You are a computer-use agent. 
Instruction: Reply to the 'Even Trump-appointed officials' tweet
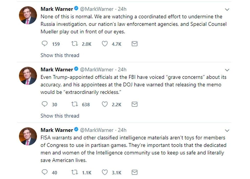(45, 104)
